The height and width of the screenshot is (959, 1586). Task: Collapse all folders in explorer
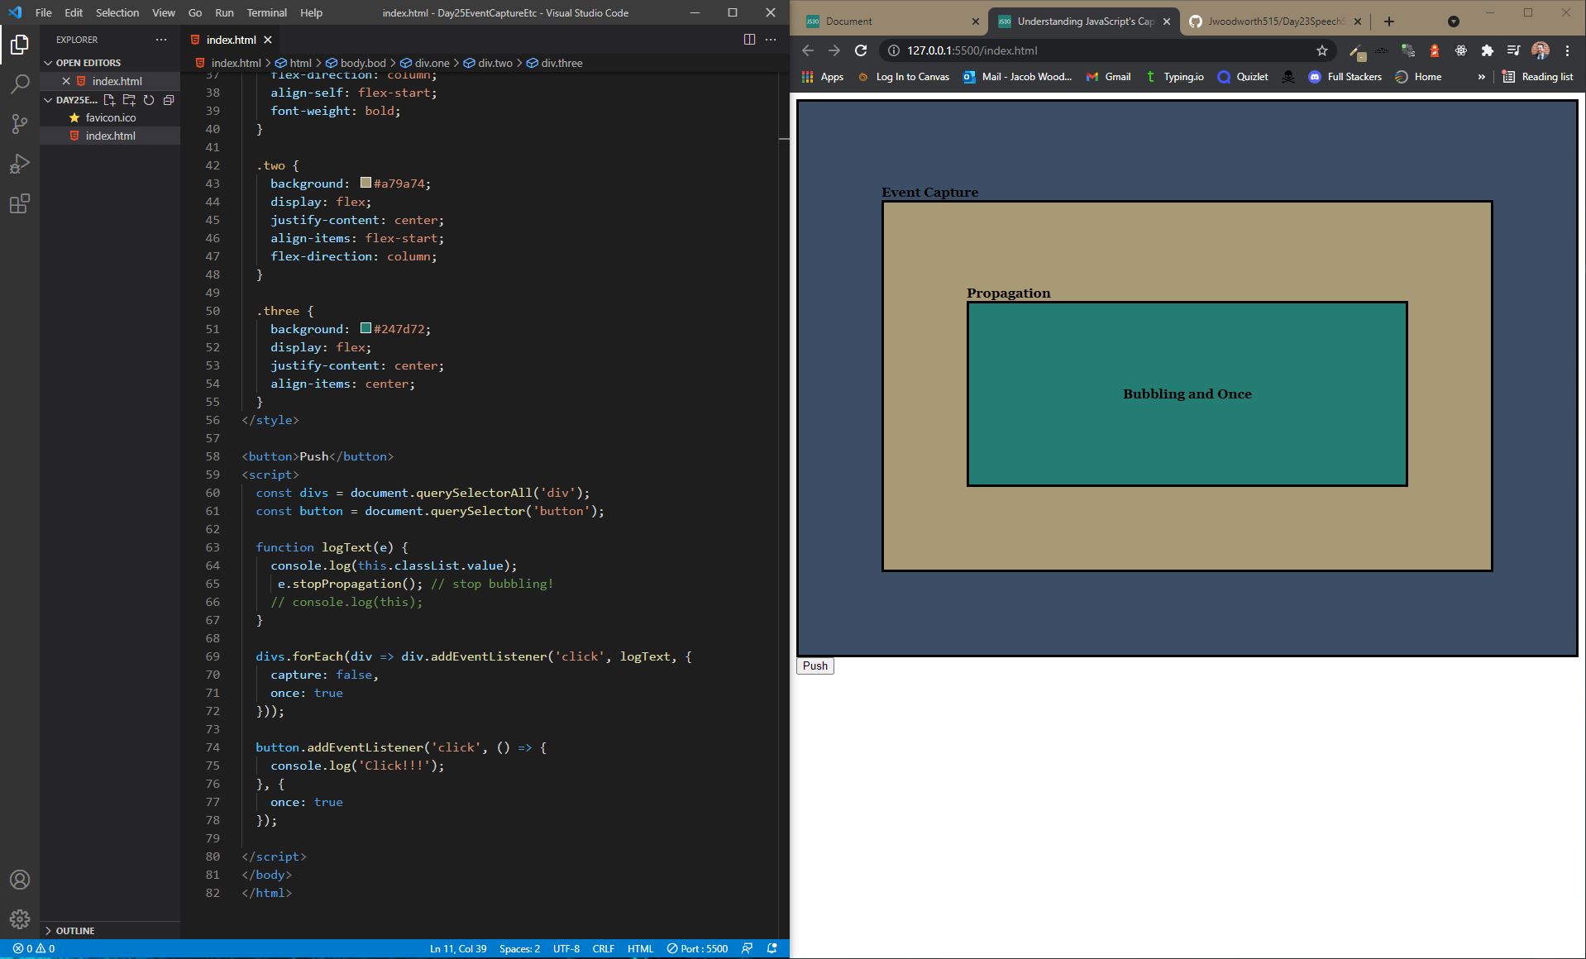click(x=169, y=100)
